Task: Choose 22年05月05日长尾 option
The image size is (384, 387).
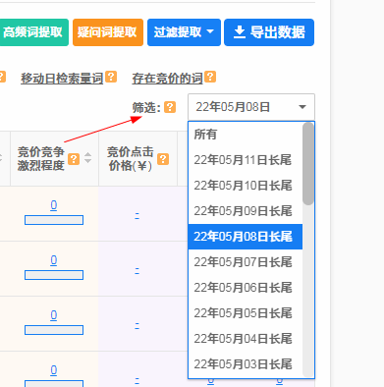Action: pos(246,313)
